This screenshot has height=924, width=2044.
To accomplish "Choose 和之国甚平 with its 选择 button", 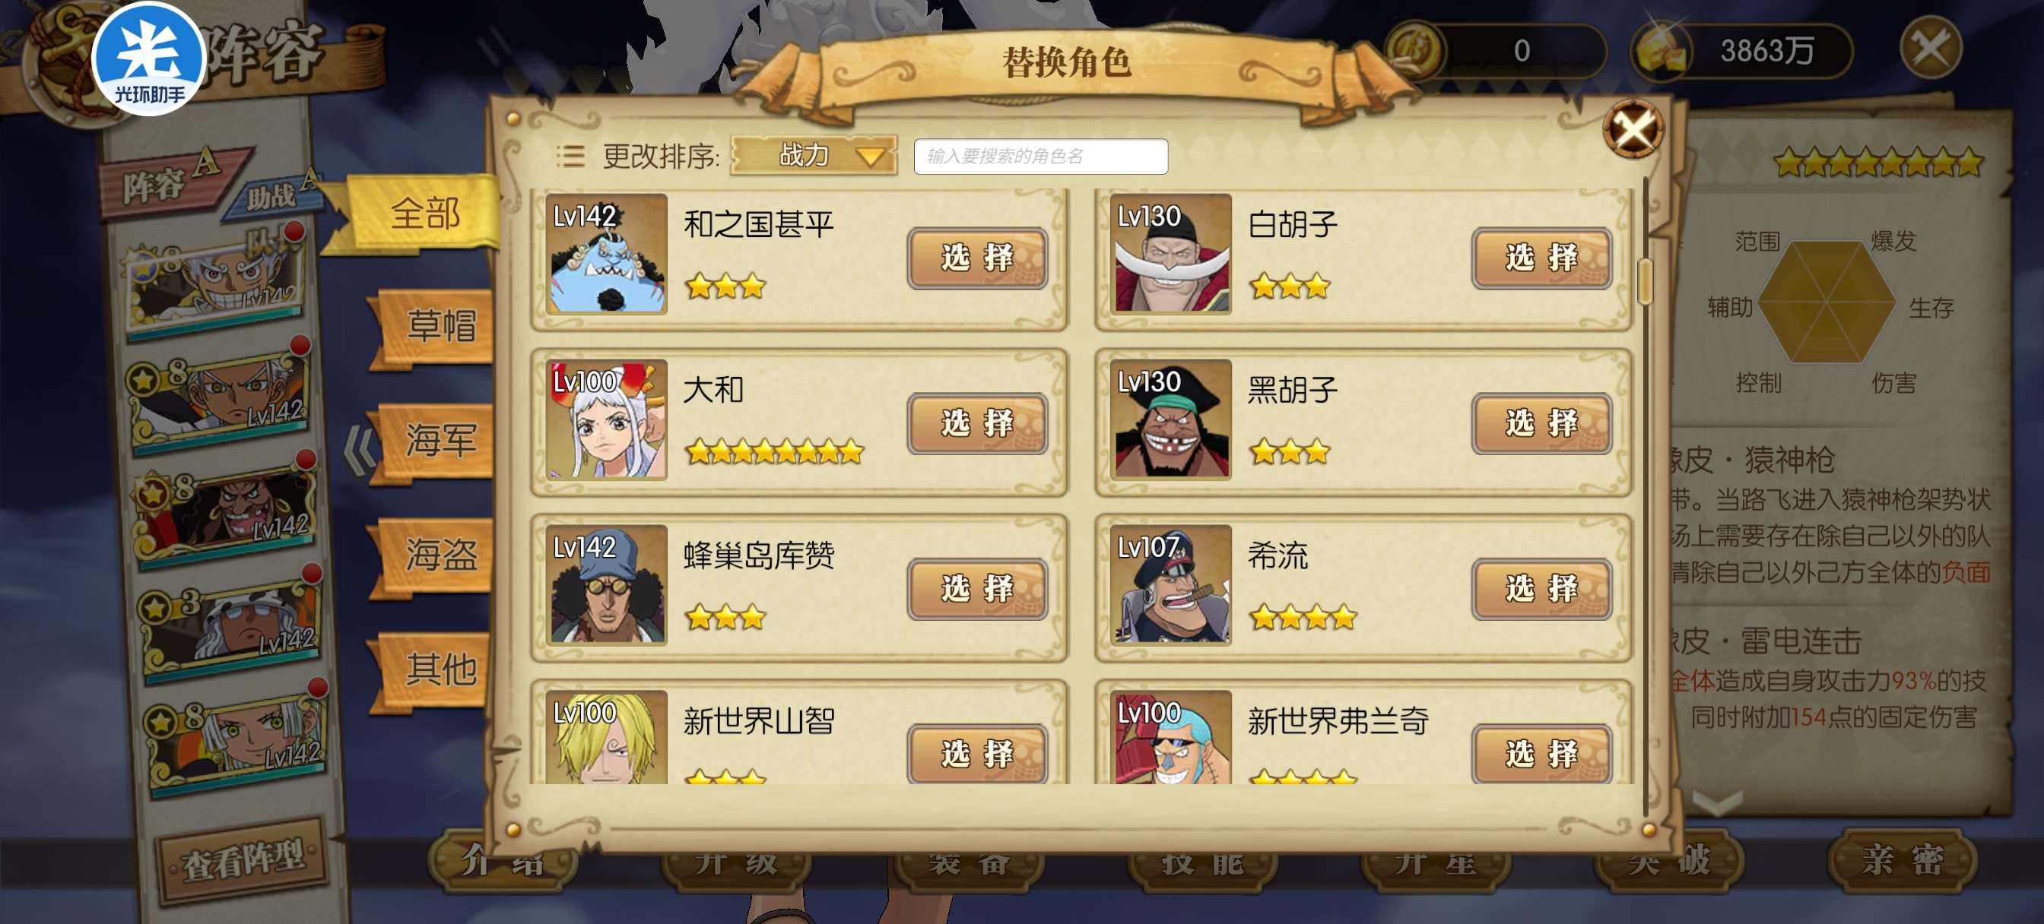I will click(977, 258).
